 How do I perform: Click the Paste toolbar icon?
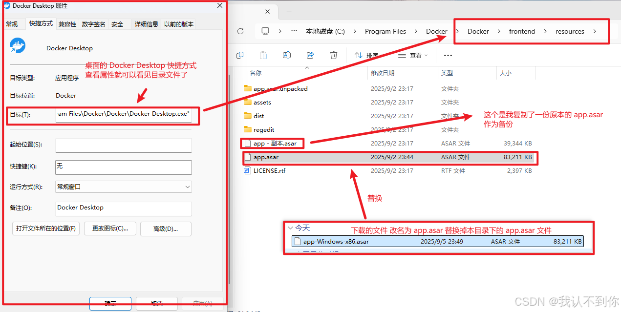(263, 55)
